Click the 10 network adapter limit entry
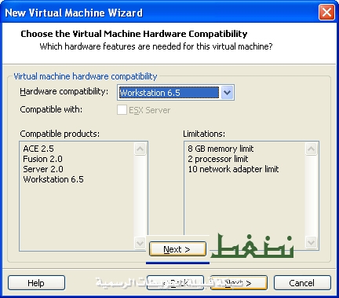Image resolution: width=339 pixels, height=298 pixels. coord(233,169)
